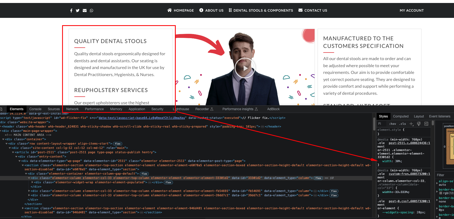Toggle the computed styles sidebar icon
454x219 pixels.
[426, 124]
